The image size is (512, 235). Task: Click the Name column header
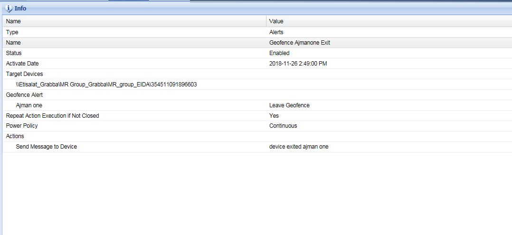coord(13,21)
